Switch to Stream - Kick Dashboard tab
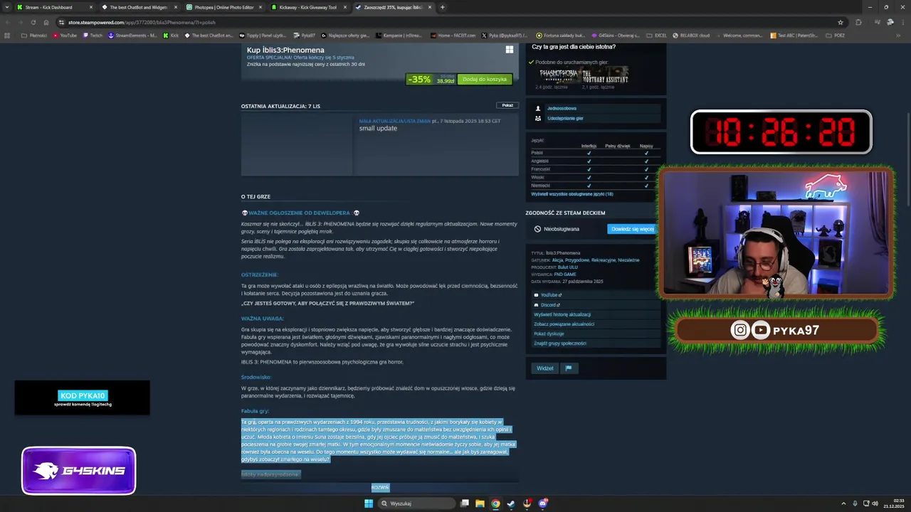Image resolution: width=911 pixels, height=512 pixels. (55, 7)
